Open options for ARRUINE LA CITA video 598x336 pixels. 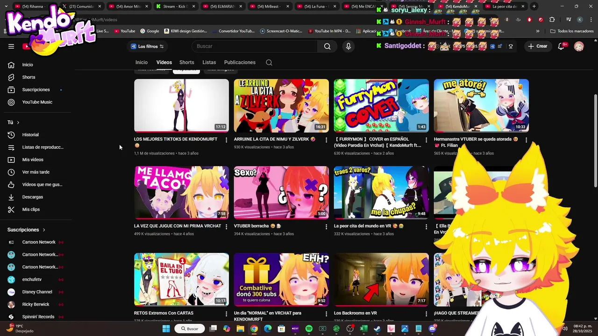(326, 140)
